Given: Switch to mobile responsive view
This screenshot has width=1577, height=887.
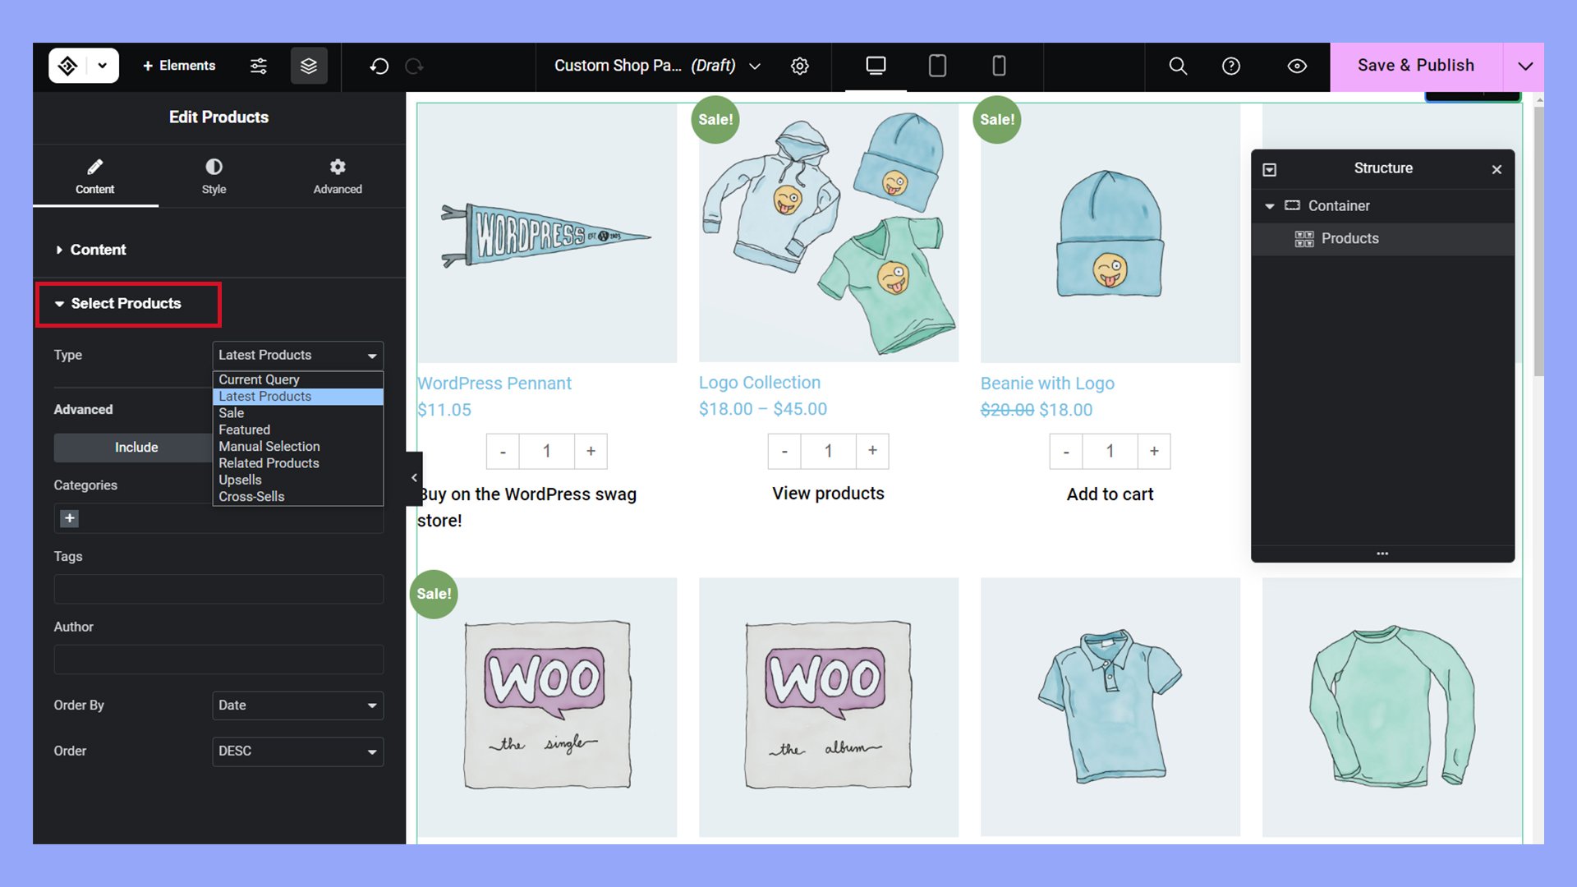Looking at the screenshot, I should pyautogui.click(x=999, y=66).
